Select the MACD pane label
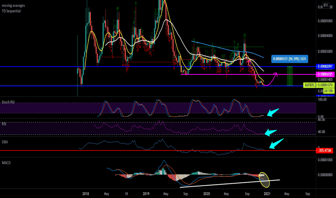Viewport: 336px width, 198px height. tap(6, 163)
